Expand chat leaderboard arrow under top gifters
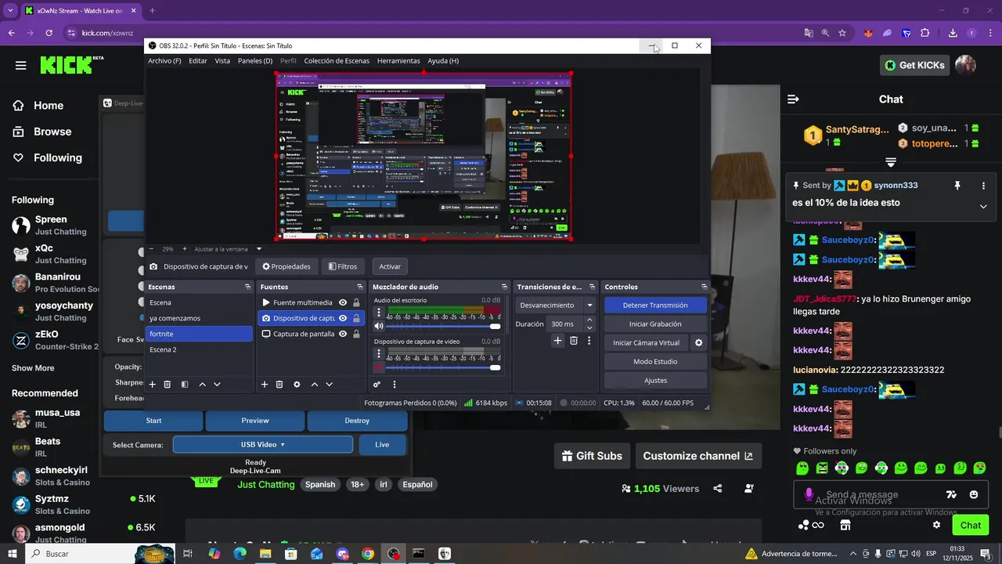Viewport: 1002px width, 564px height. tap(890, 163)
